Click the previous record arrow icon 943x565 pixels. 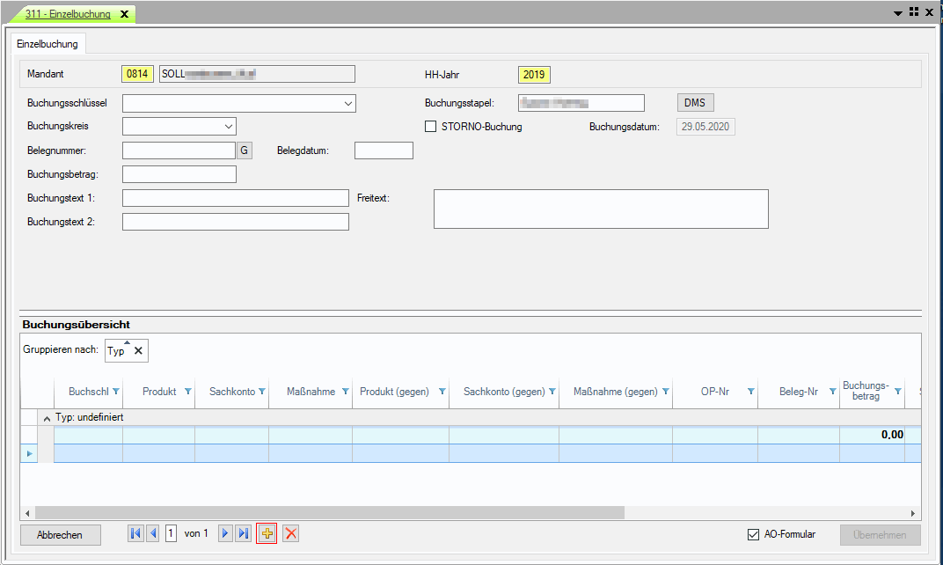(x=153, y=533)
